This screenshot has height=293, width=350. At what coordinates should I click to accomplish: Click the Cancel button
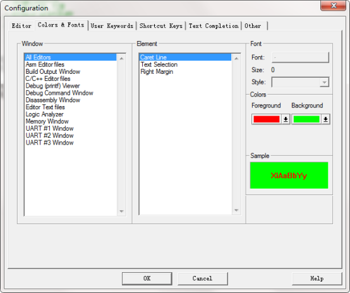(202, 278)
